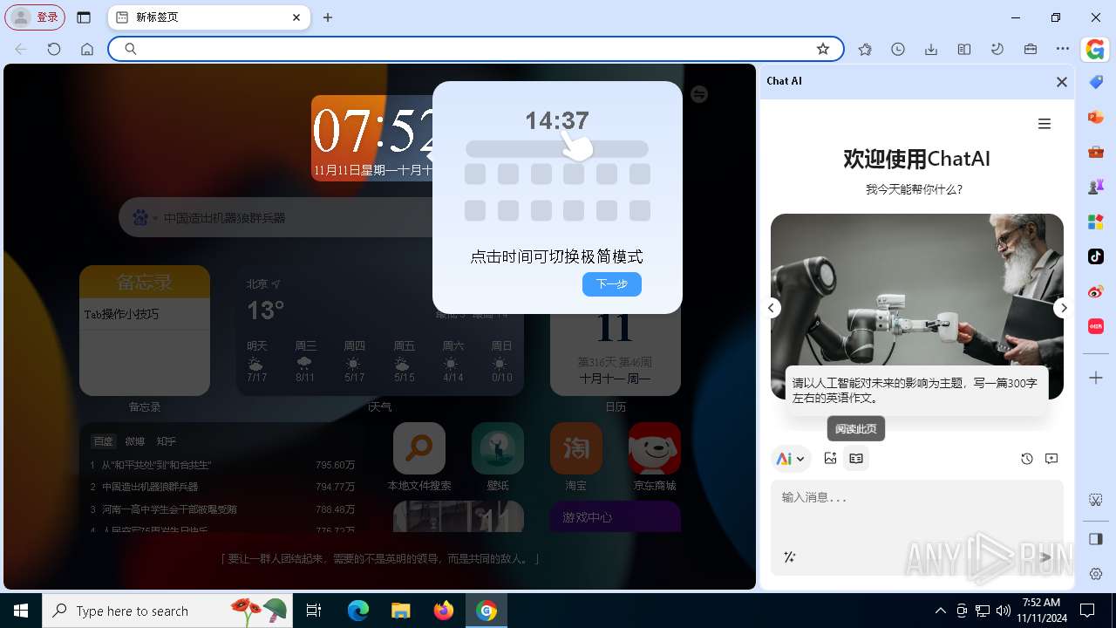Open the tab list icon beside login
Screen dimensions: 1116x628
pyautogui.click(x=84, y=17)
